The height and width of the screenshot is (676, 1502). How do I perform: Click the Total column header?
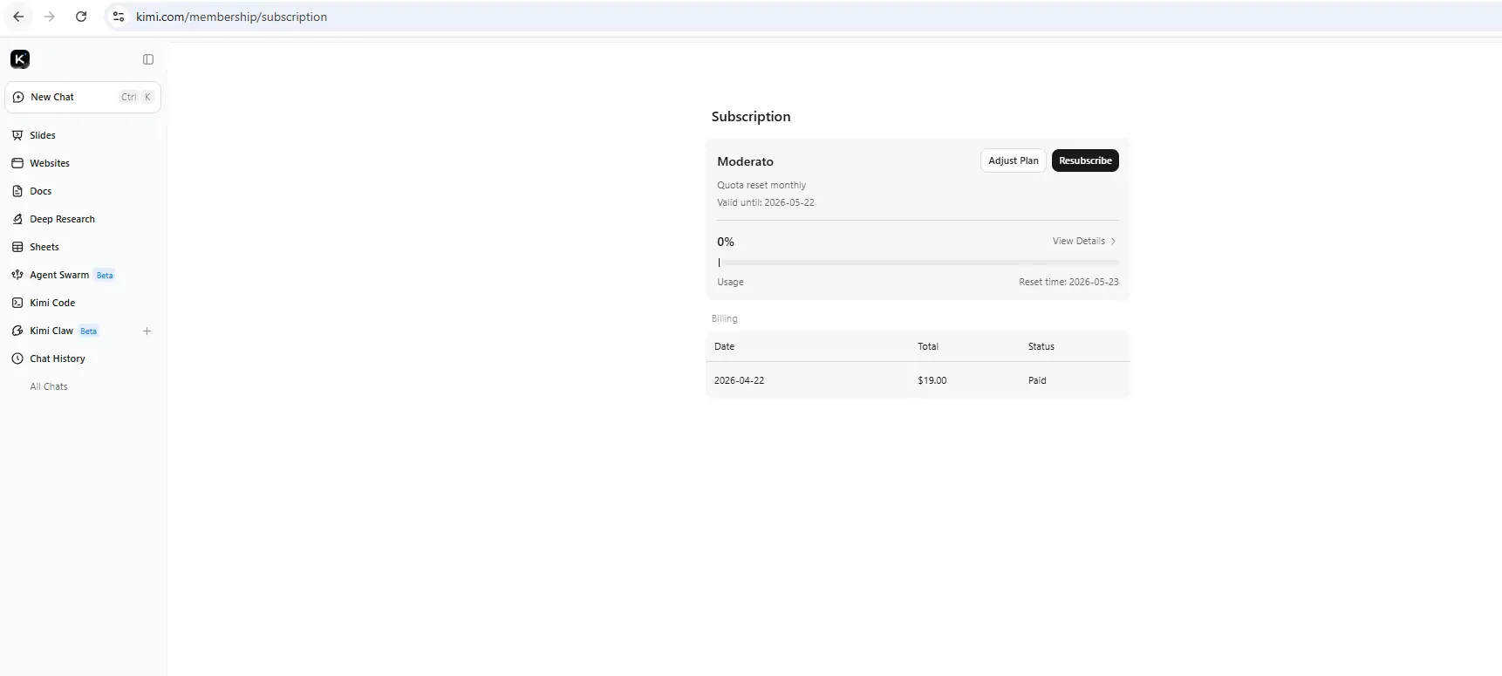928,346
